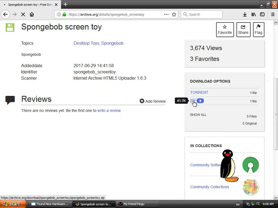Show site information icon in address bar

coord(59,14)
